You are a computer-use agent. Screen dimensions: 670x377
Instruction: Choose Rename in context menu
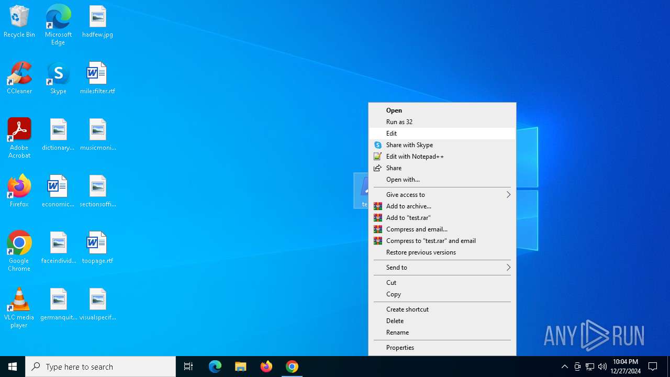coord(442,332)
